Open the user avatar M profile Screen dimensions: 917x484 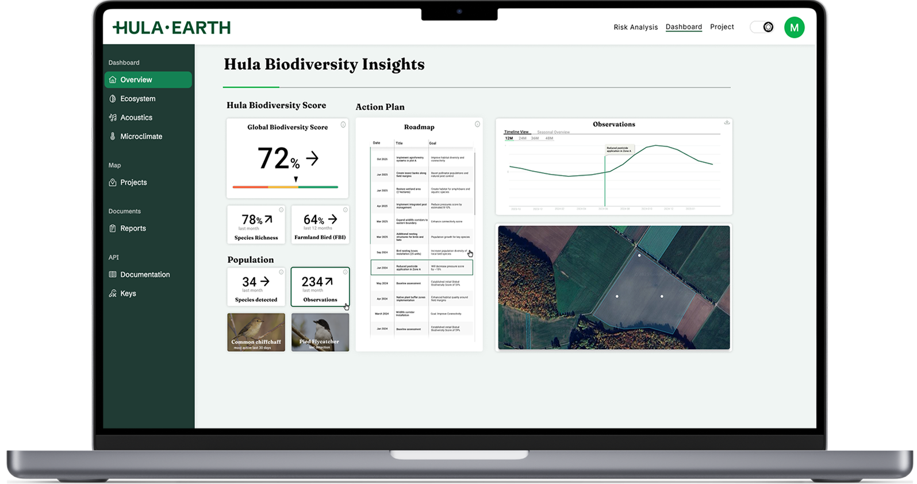(794, 28)
